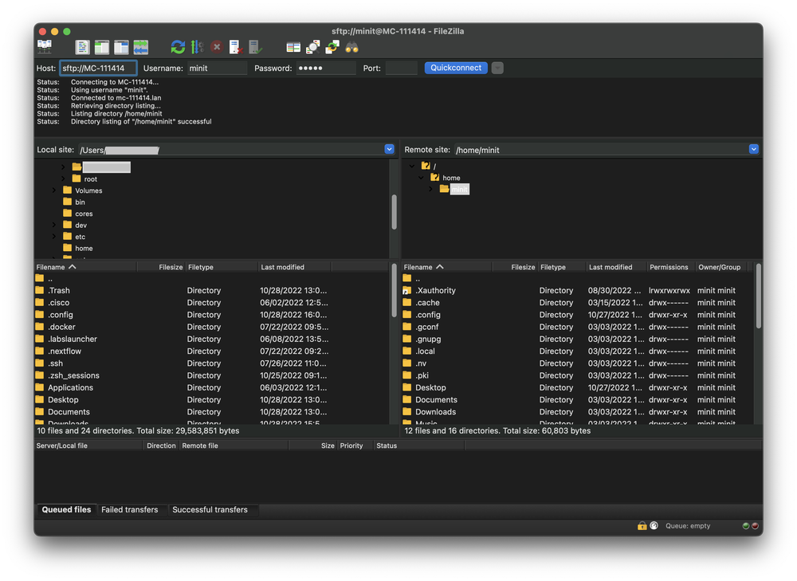Disconnect from the current server icon
This screenshot has width=797, height=581.
click(236, 47)
